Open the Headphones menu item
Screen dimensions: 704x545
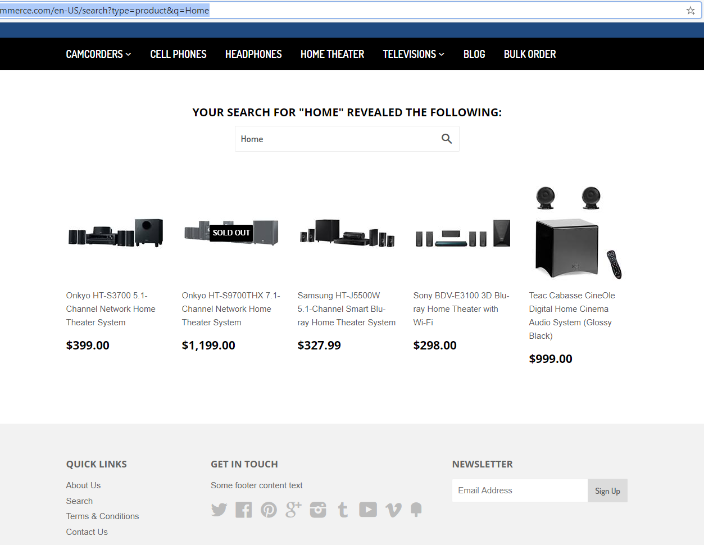coord(253,54)
